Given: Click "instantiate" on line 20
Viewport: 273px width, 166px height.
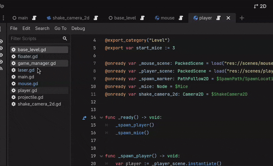Looking at the screenshot, I should 202,164.
